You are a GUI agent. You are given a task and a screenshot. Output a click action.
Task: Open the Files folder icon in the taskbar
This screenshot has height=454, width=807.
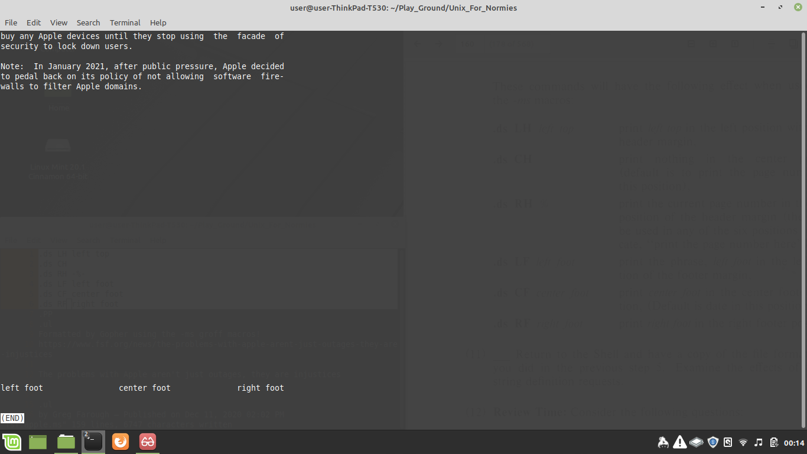click(66, 442)
